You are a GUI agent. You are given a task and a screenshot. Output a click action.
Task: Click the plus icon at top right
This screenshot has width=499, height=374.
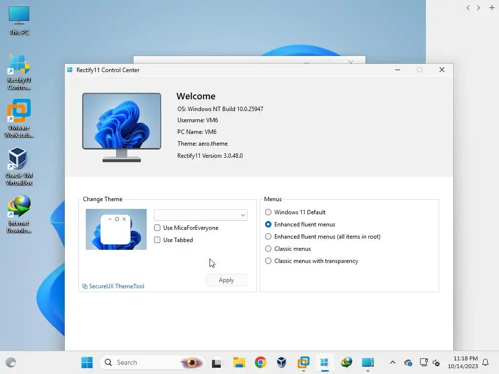tap(492, 8)
